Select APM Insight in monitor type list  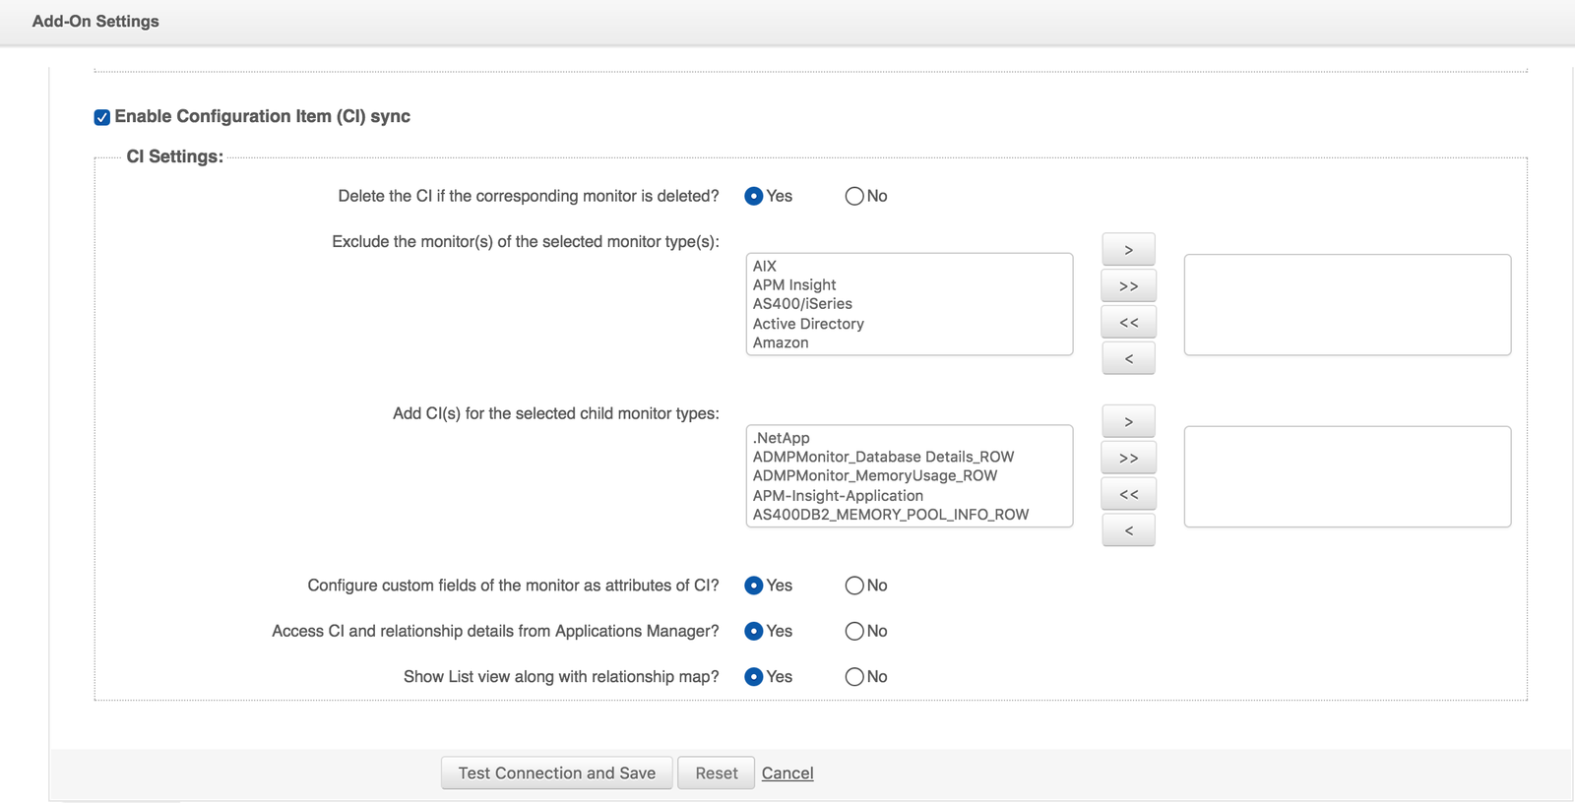pos(794,285)
